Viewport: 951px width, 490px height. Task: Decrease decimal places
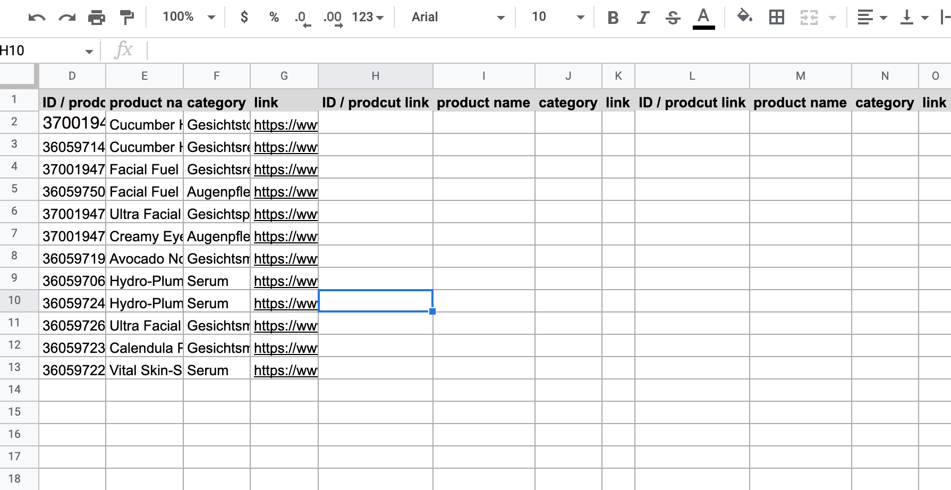tap(302, 18)
